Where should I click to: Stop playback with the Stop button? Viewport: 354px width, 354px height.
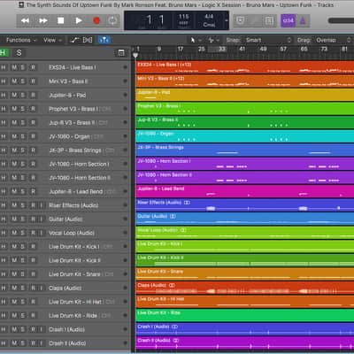[61, 20]
